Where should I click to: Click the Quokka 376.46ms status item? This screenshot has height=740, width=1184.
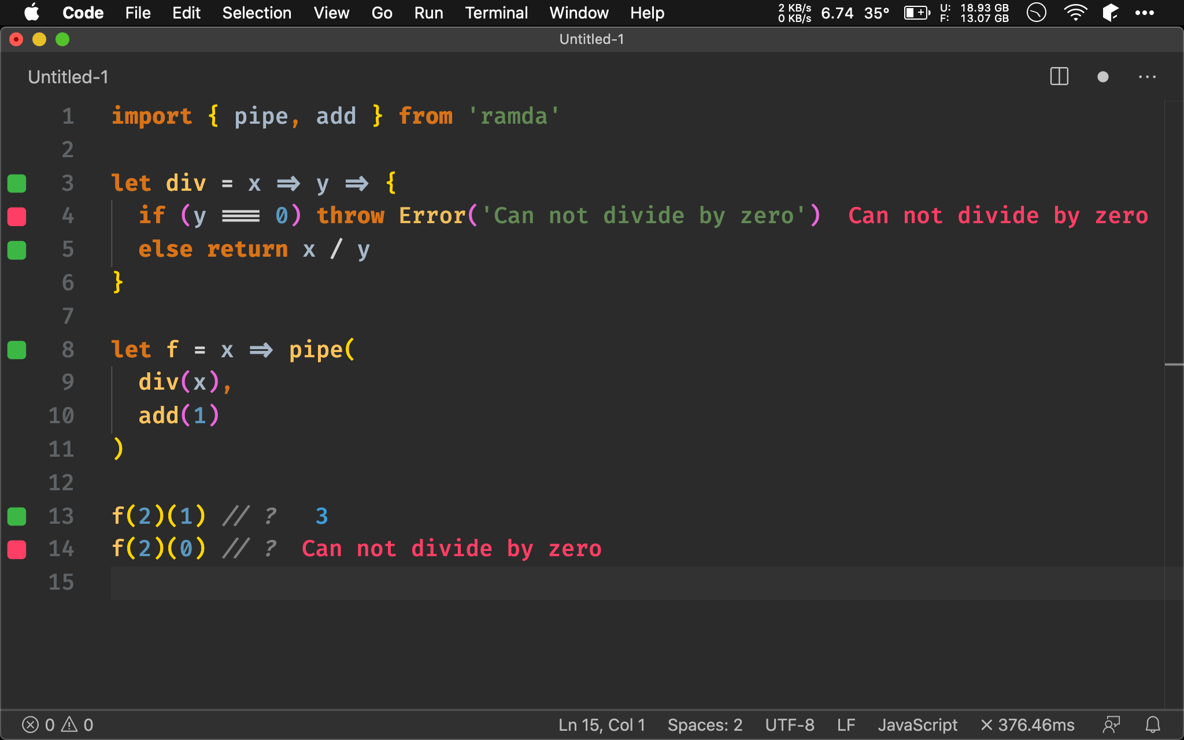pos(1027,725)
